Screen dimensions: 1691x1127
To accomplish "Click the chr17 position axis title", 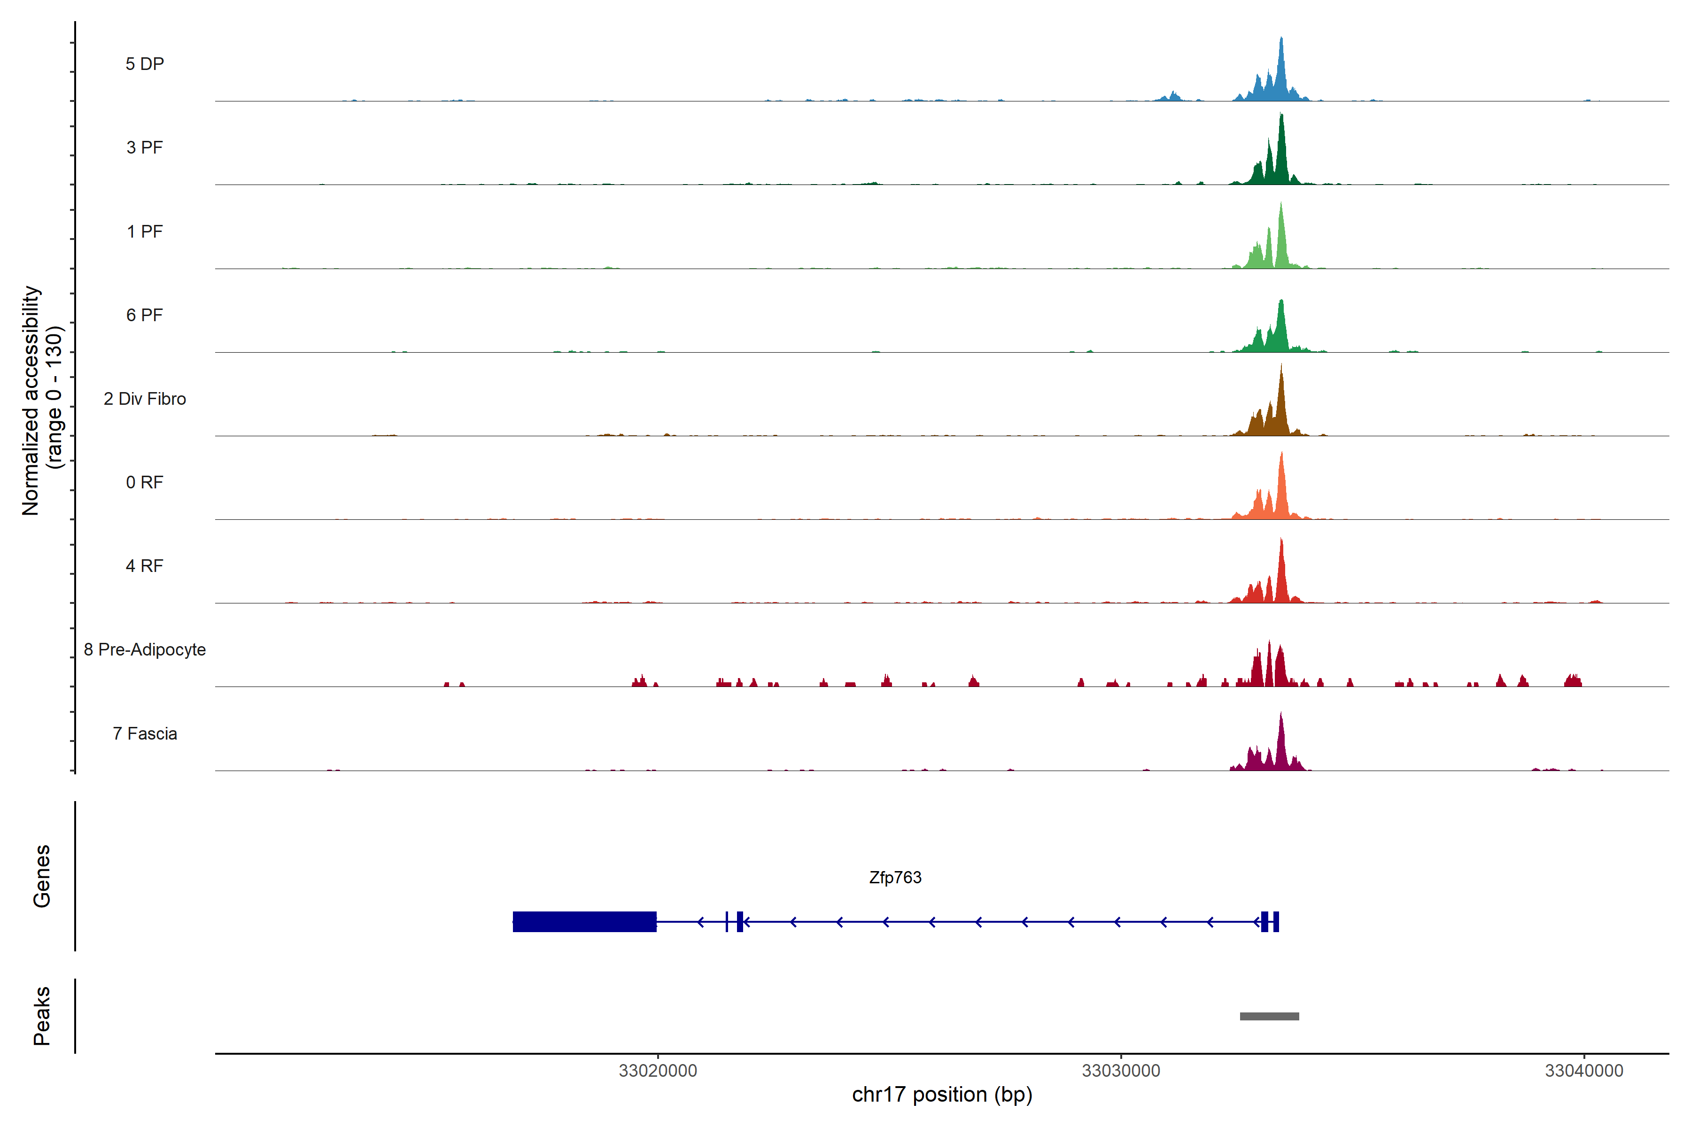I will (x=942, y=1095).
